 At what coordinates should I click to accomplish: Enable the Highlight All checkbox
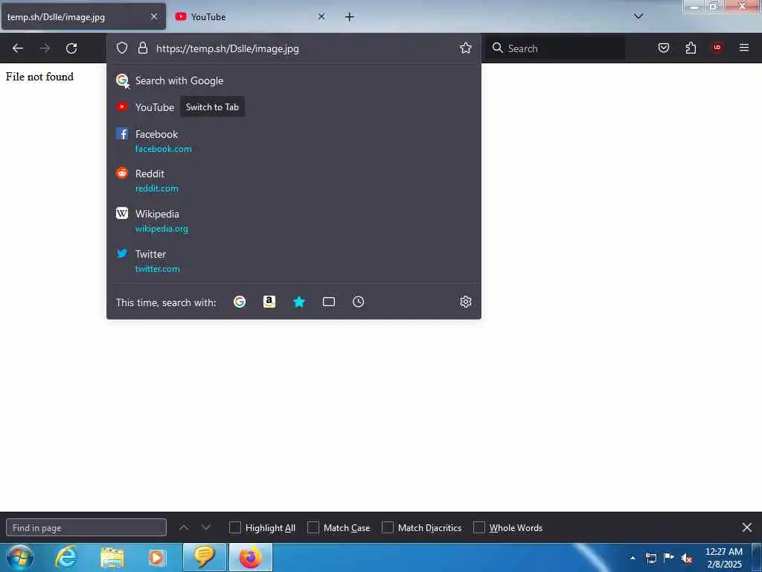[x=234, y=527]
